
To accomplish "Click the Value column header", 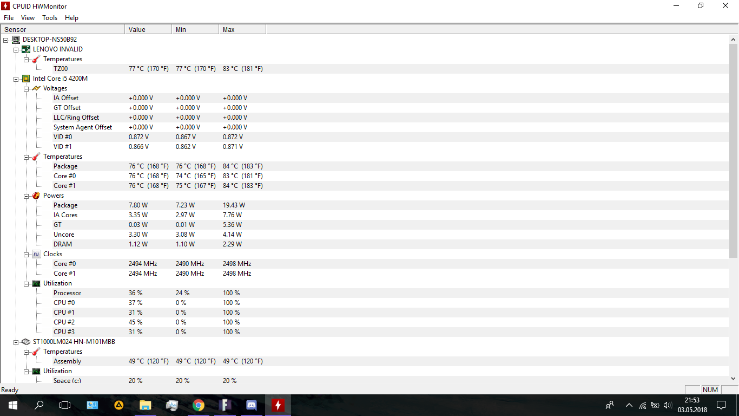I will 148,29.
